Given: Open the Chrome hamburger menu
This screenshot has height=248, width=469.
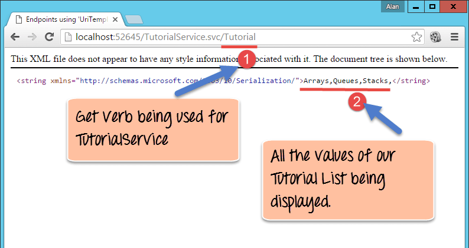Looking at the screenshot, I should click(x=455, y=37).
